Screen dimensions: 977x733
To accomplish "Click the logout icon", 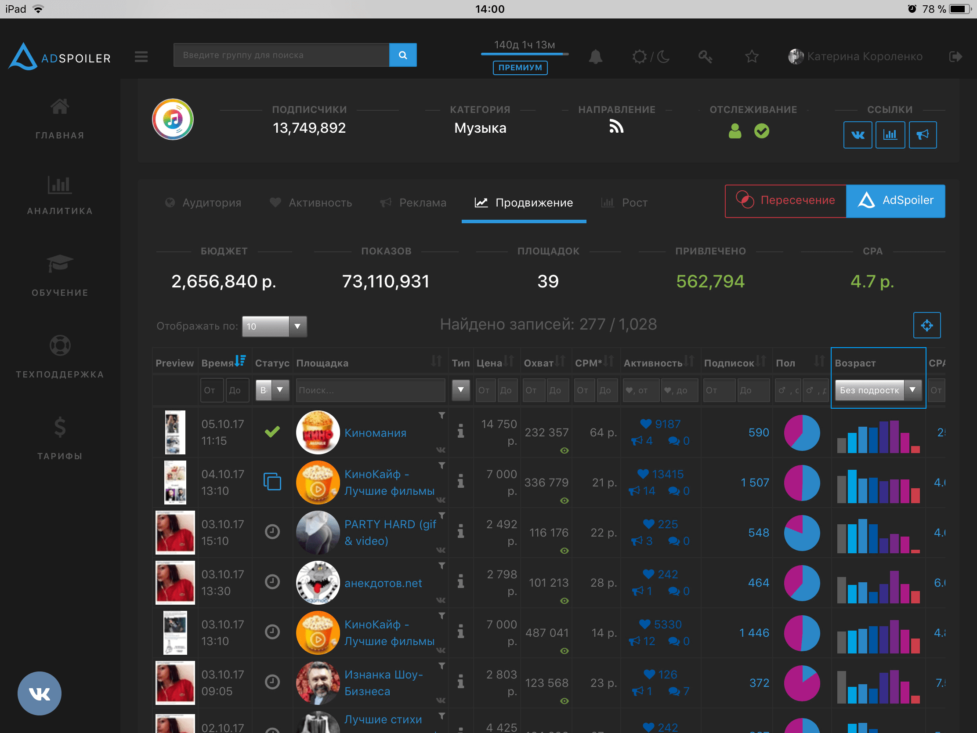I will (x=955, y=57).
